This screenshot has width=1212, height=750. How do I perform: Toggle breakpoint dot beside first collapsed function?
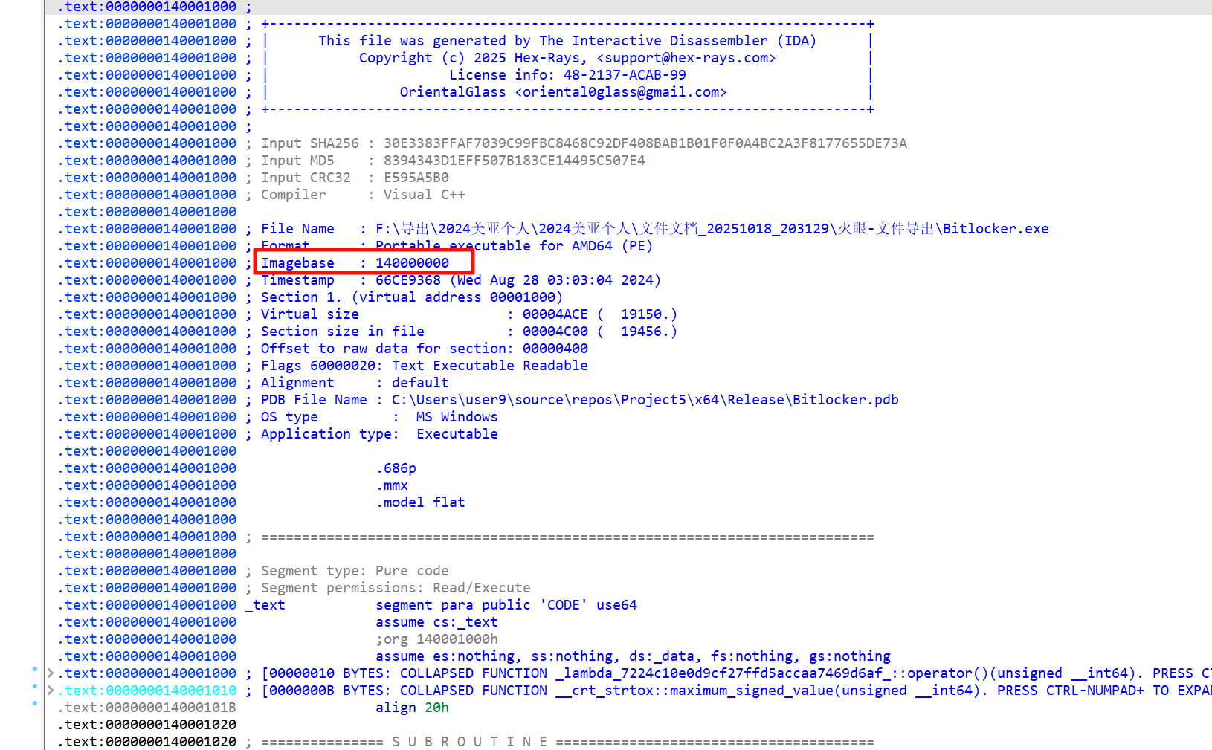tap(35, 669)
